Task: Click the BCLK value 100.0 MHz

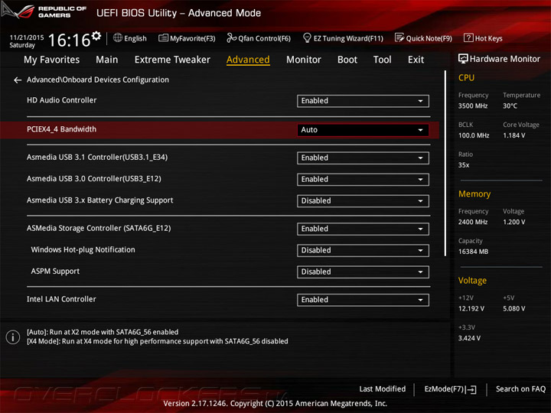Action: (474, 135)
